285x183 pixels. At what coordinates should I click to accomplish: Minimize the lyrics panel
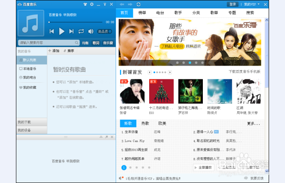[x=101, y=137]
